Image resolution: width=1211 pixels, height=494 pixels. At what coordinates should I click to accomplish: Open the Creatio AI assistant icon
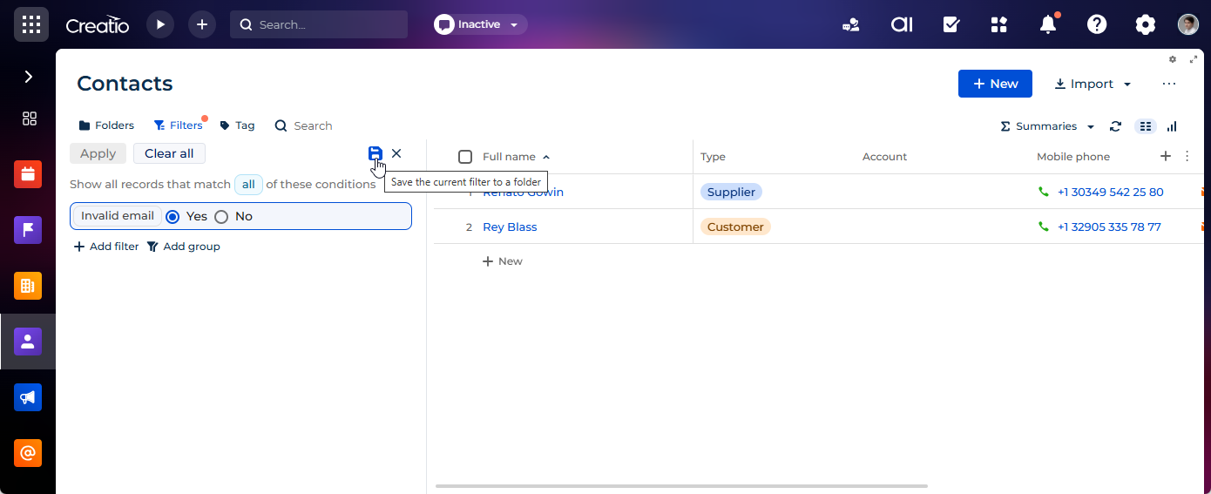(902, 24)
